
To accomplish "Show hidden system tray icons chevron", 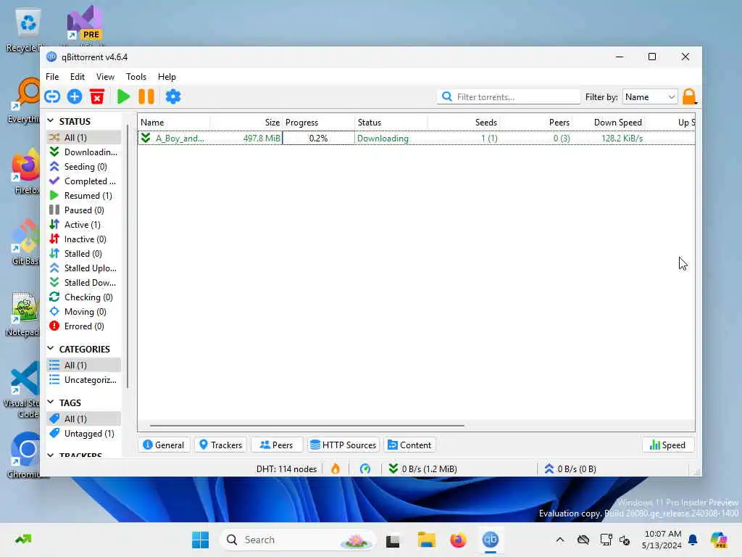I will [560, 540].
